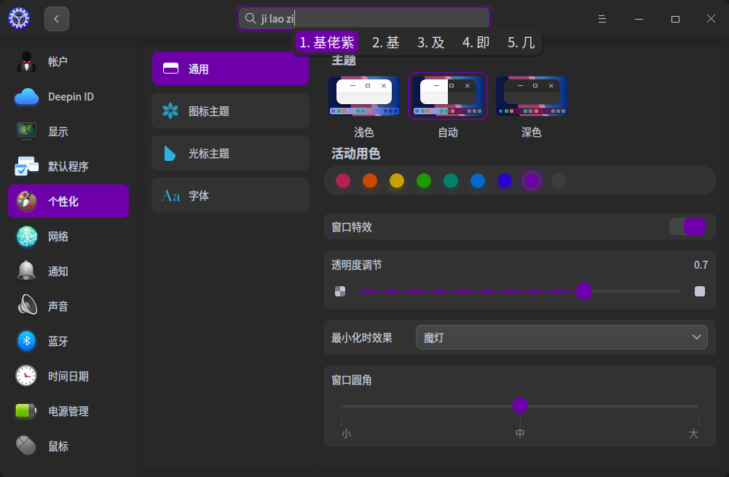The image size is (729, 477).
Task: Choose candidate 3. 及
Action: (x=430, y=42)
